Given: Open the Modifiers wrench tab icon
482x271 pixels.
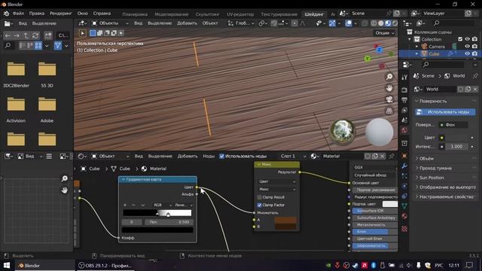Looking at the screenshot, I should (404, 166).
